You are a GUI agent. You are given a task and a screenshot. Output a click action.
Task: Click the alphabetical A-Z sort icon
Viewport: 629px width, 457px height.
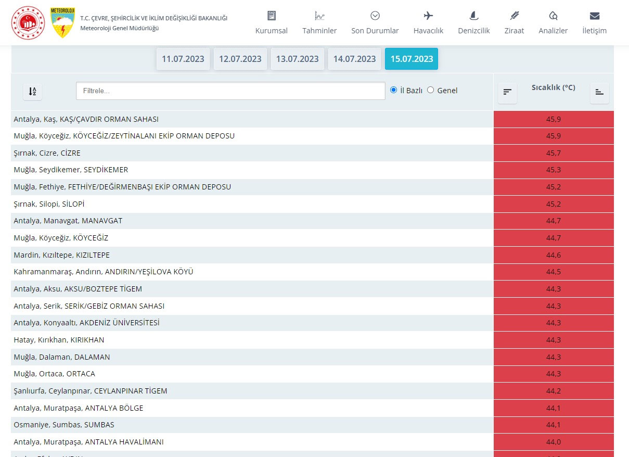(x=32, y=92)
